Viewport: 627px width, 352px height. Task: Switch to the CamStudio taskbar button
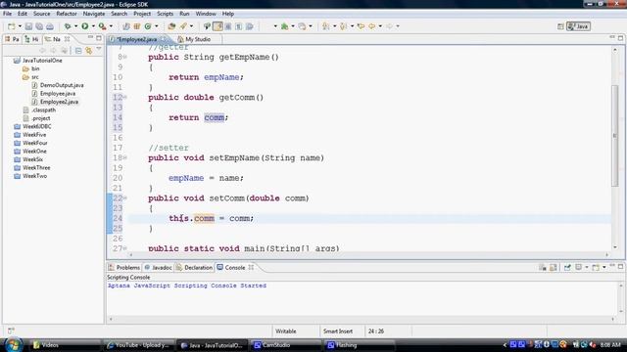286,345
